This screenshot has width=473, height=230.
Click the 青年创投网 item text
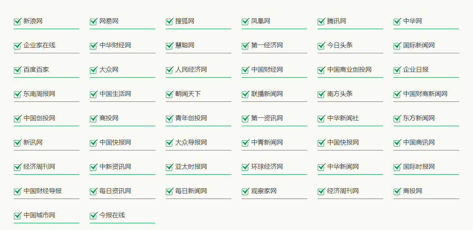coord(191,118)
